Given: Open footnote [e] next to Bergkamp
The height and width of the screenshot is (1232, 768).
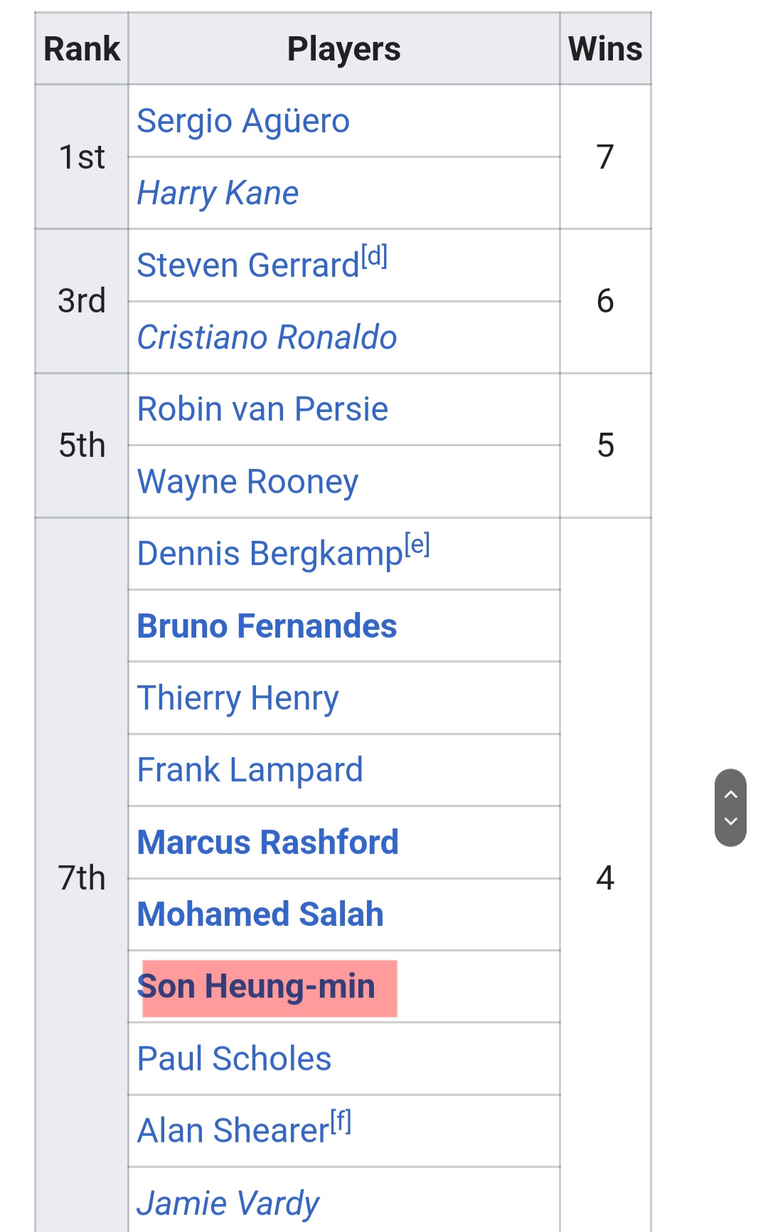Looking at the screenshot, I should (417, 545).
